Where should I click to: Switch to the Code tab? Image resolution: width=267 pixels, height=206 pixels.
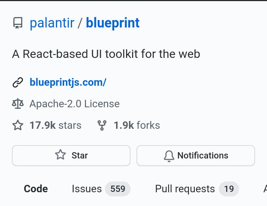pyautogui.click(x=36, y=189)
